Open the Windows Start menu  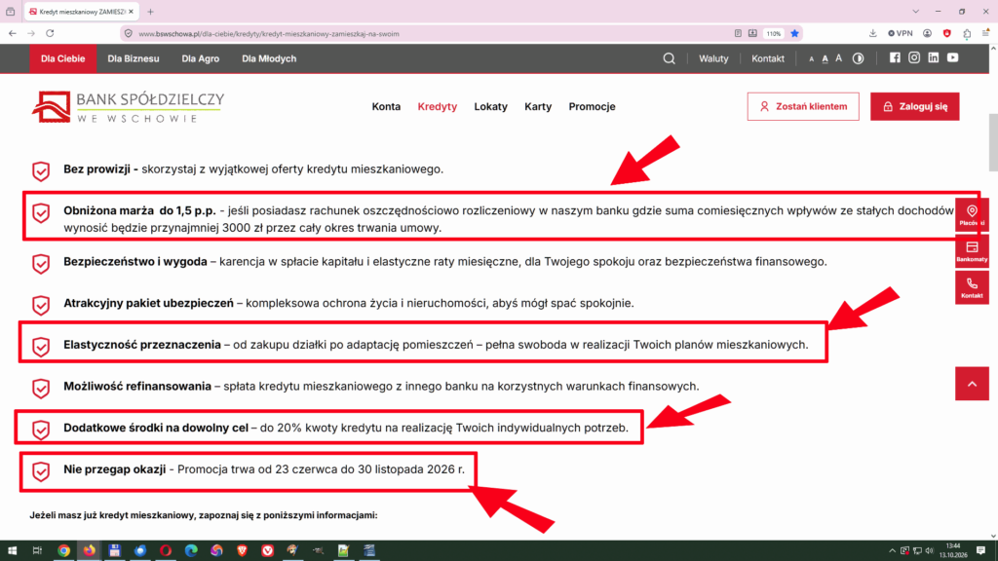12,550
